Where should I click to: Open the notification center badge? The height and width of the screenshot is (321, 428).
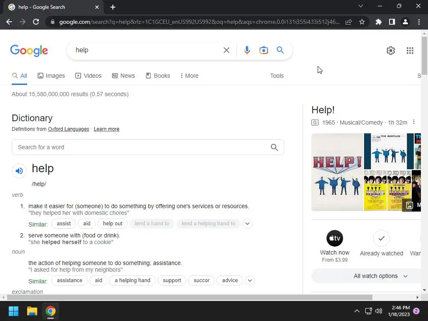(416, 311)
